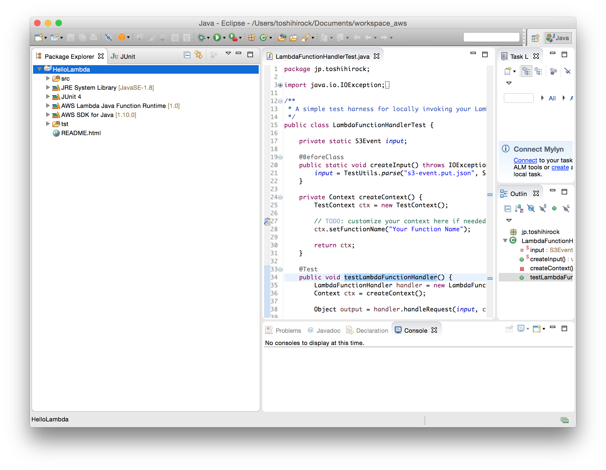Toggle Categorized presentation in the Task List
The height and width of the screenshot is (470, 606).
pos(526,71)
